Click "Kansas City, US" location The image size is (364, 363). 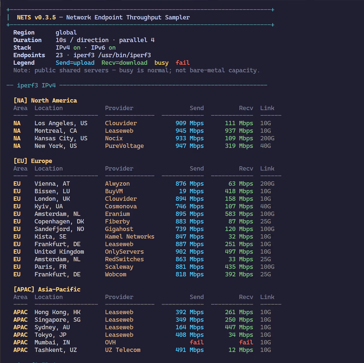pyautogui.click(x=61, y=138)
